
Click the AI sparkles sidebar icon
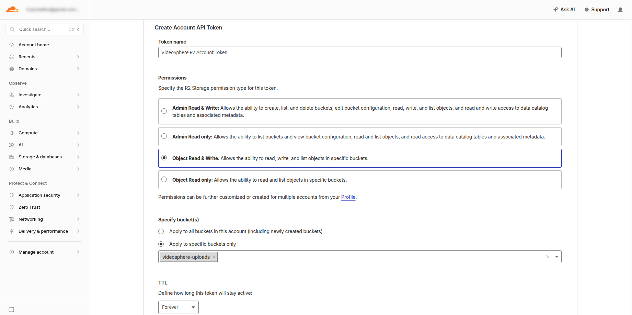point(12,145)
